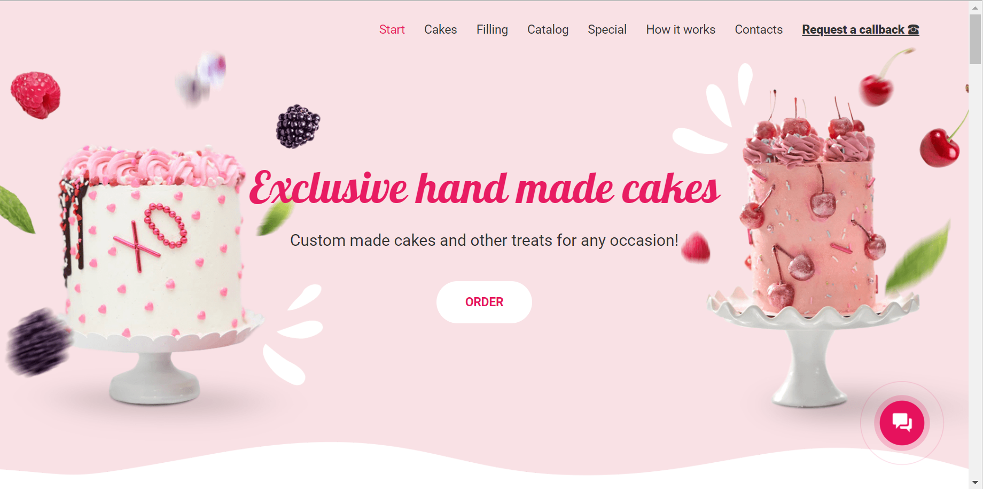Click the raspberry image in corner
983x489 pixels.
pos(36,95)
